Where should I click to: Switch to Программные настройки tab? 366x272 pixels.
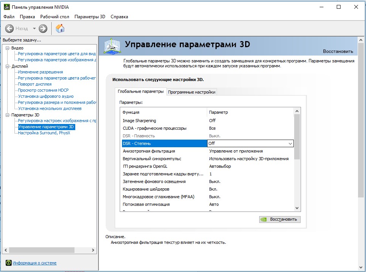point(192,92)
